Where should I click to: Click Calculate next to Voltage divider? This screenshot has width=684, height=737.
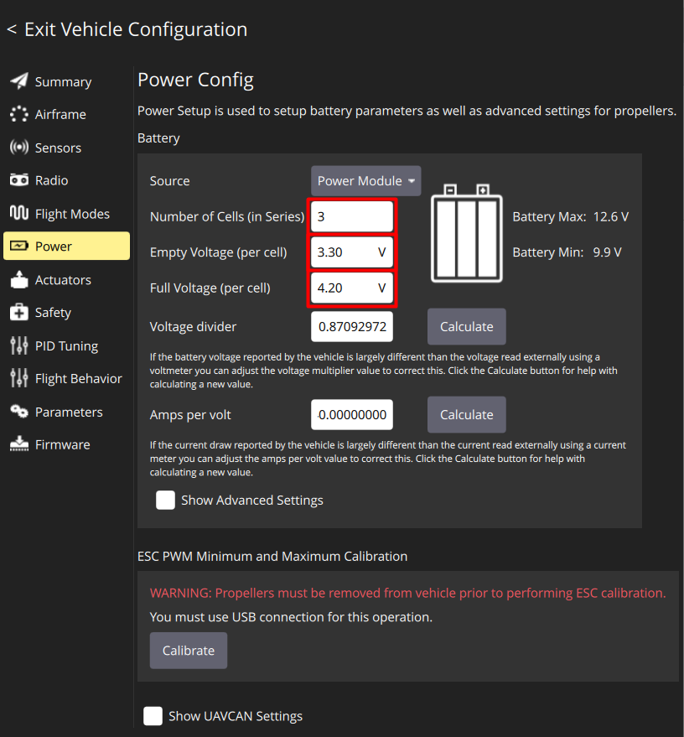coord(466,326)
